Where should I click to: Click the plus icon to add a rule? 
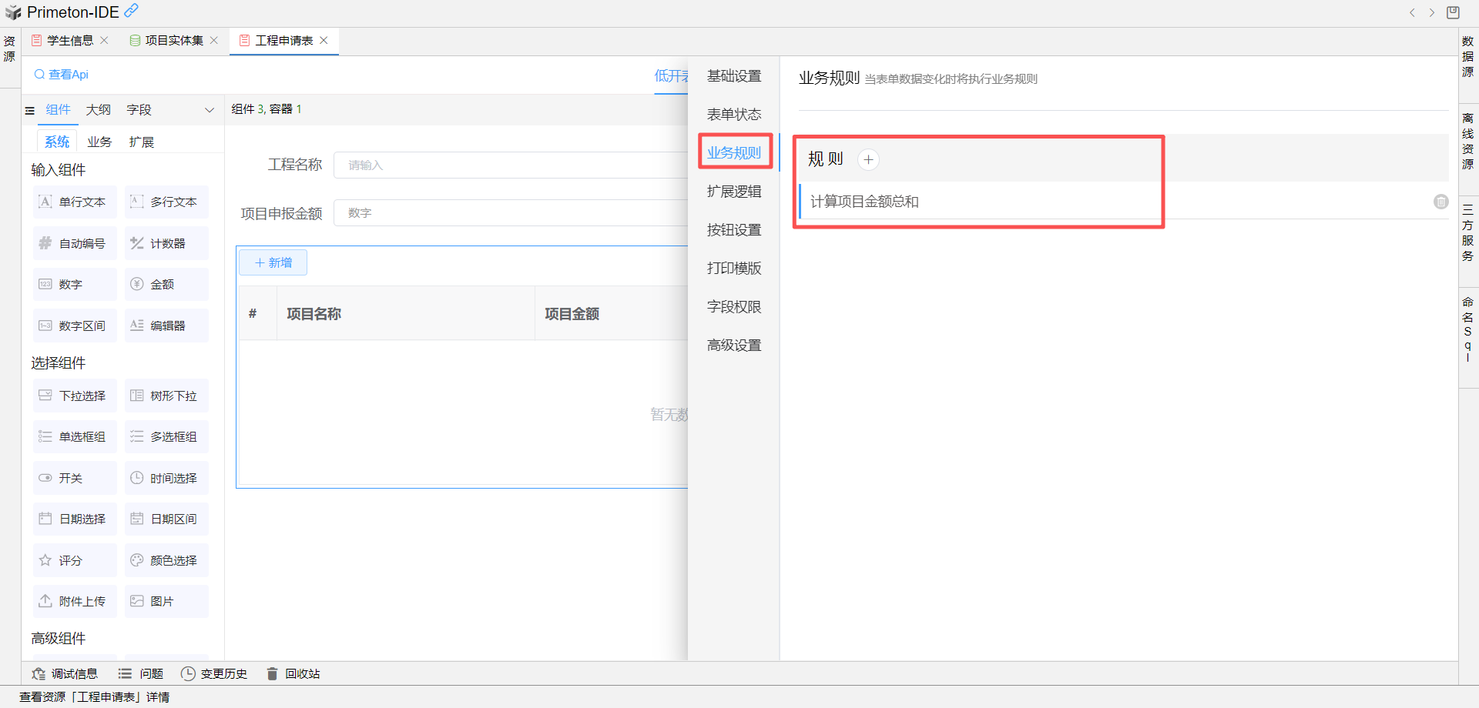[x=868, y=159]
